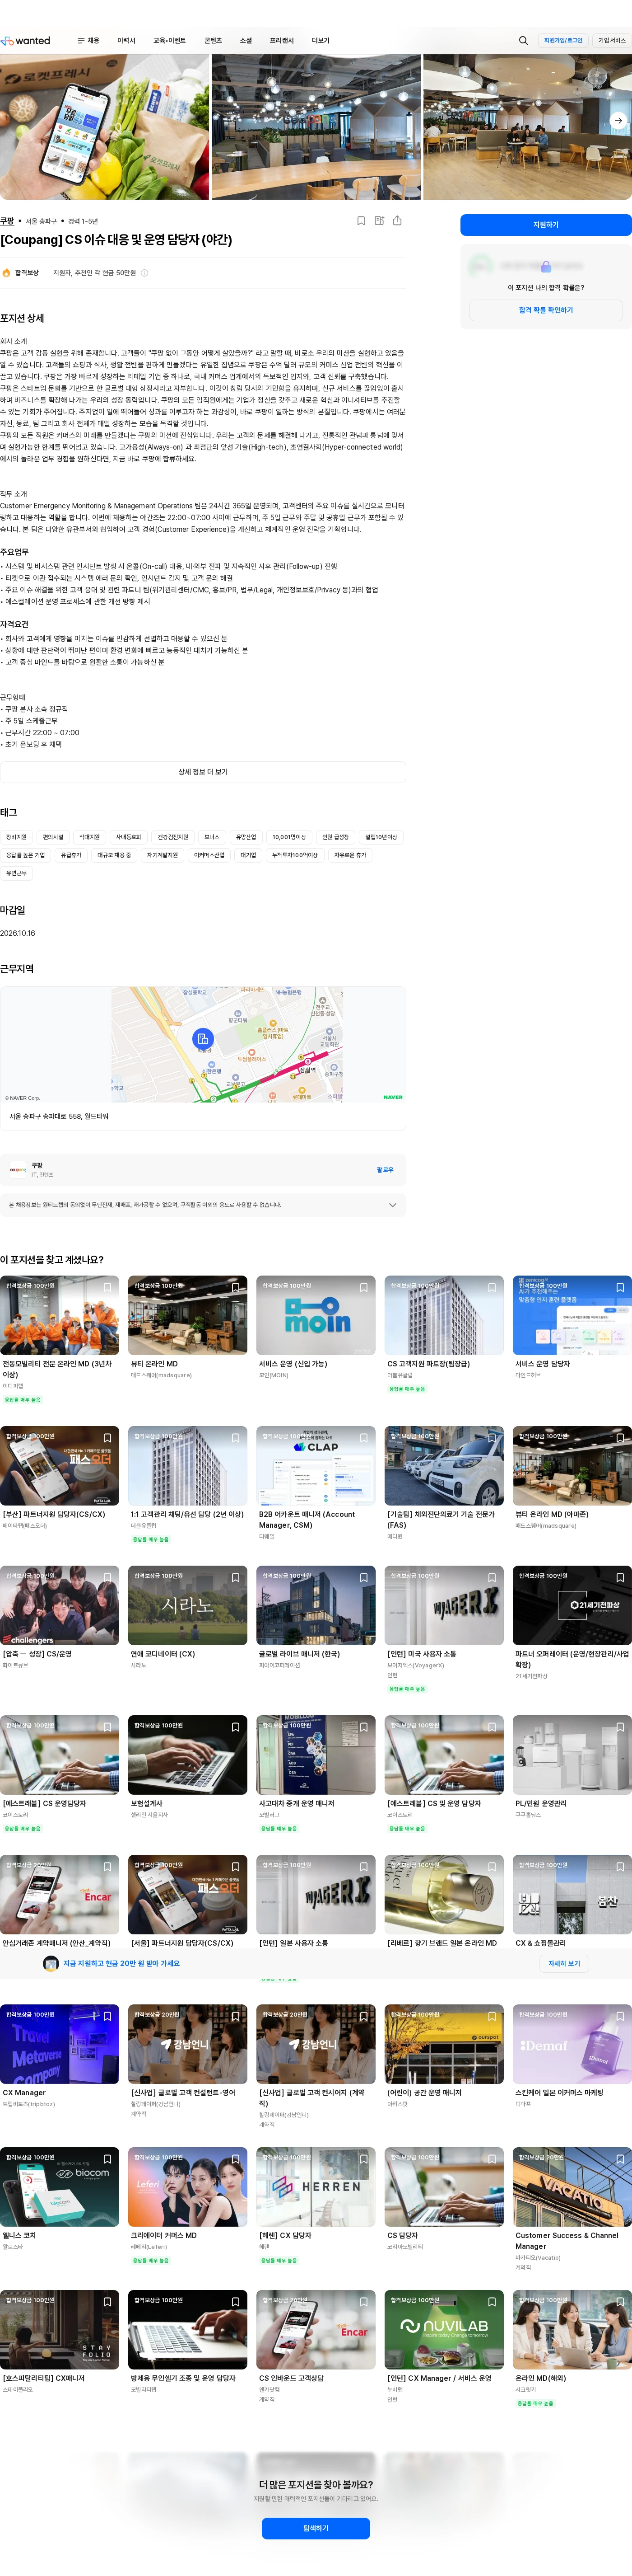Open the 채용 menu

[89, 41]
